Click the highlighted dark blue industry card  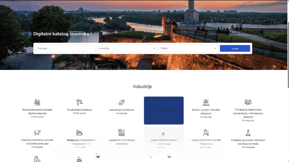(164, 110)
